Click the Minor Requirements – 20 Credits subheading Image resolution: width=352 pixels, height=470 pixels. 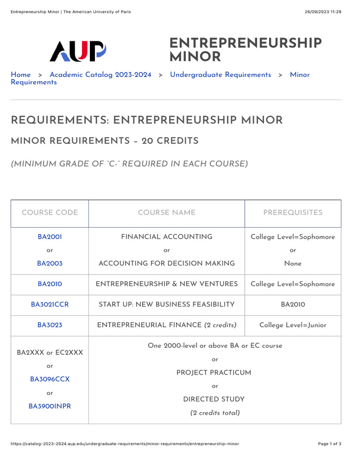[104, 141]
